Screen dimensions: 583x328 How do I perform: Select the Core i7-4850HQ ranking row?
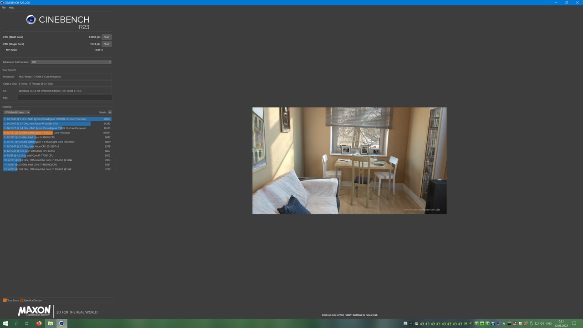click(x=57, y=164)
